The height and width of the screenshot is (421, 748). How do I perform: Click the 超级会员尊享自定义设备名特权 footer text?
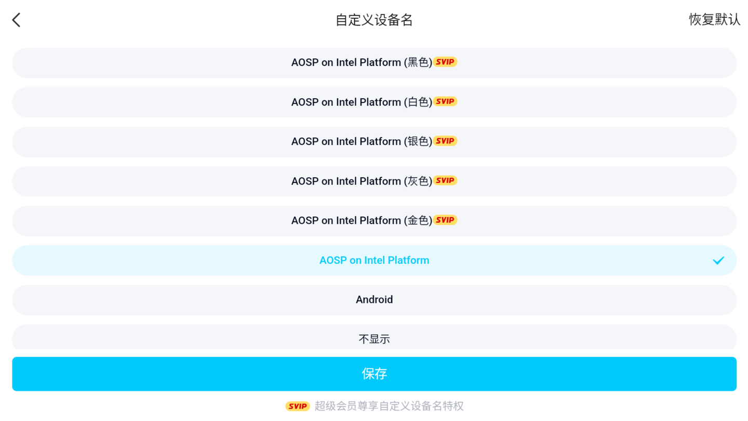pyautogui.click(x=389, y=406)
